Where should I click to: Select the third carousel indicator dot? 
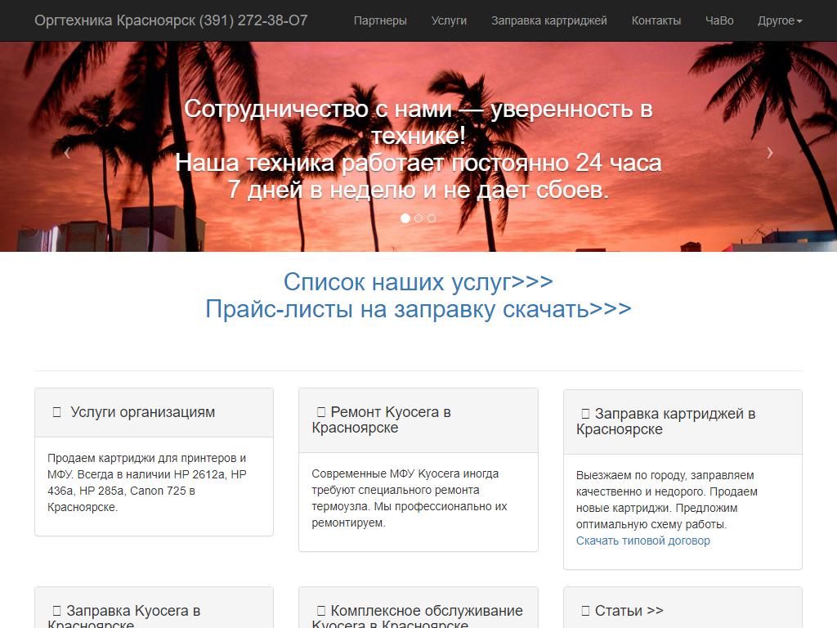(432, 218)
